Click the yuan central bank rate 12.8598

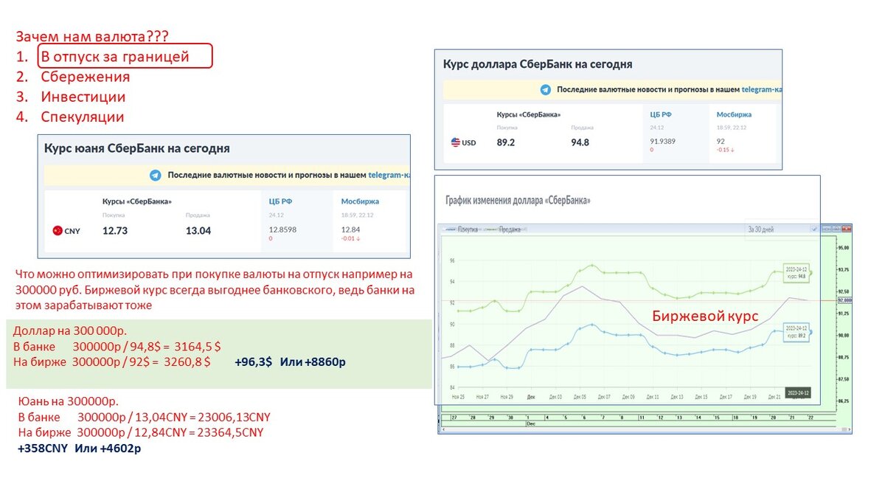click(x=282, y=229)
